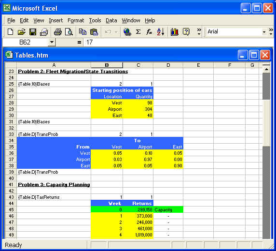Click the AutoSum sigma icon
The height and width of the screenshot is (251, 276).
pyautogui.click(x=138, y=32)
